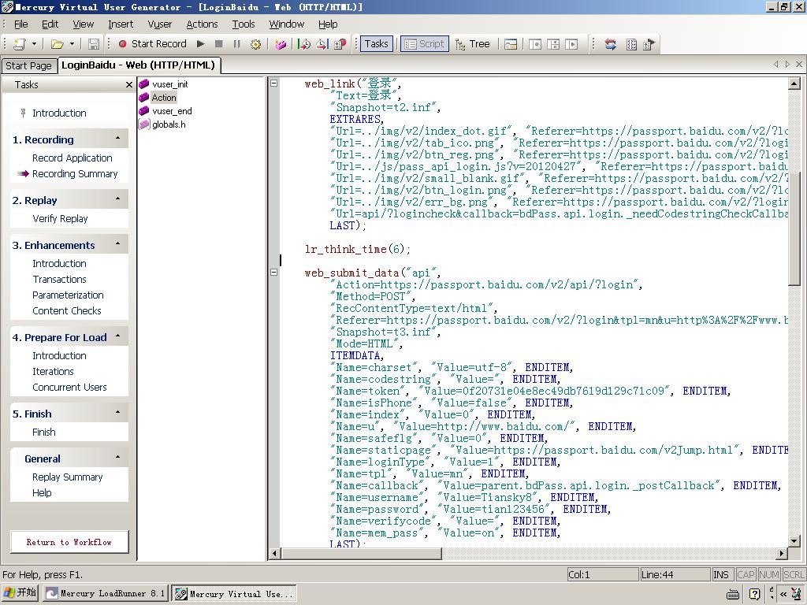Click the End Transaction clock icon
The image size is (807, 605).
click(x=322, y=44)
